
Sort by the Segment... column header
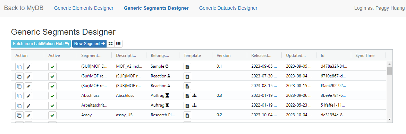click(x=91, y=56)
